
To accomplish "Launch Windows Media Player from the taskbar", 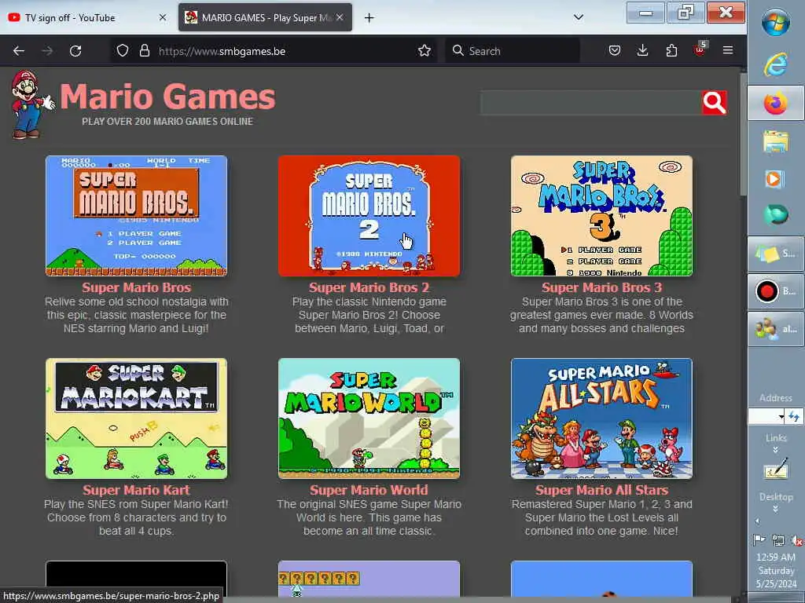I will coord(774,179).
